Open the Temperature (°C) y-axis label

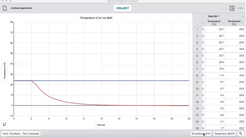click(x=5, y=70)
